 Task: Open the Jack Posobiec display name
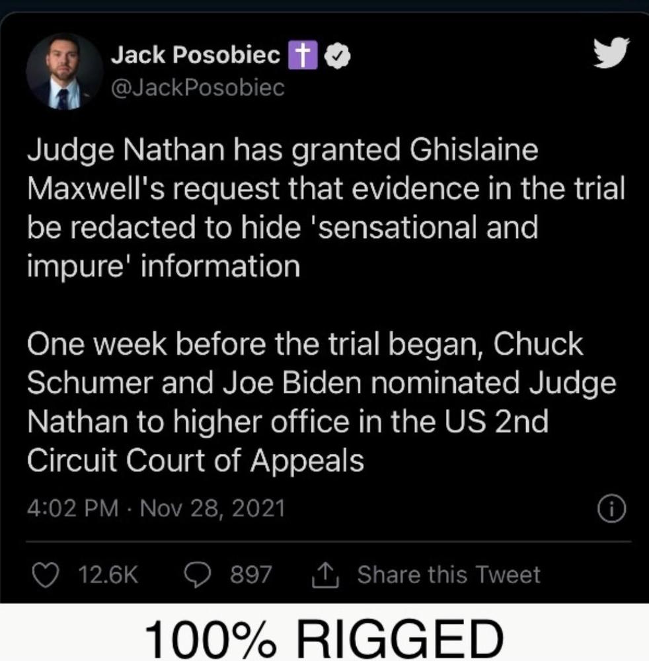coord(195,57)
